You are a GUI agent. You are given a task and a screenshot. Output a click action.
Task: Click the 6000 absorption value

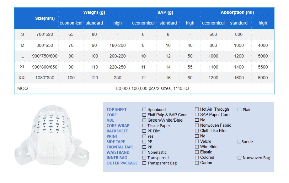coord(263,78)
